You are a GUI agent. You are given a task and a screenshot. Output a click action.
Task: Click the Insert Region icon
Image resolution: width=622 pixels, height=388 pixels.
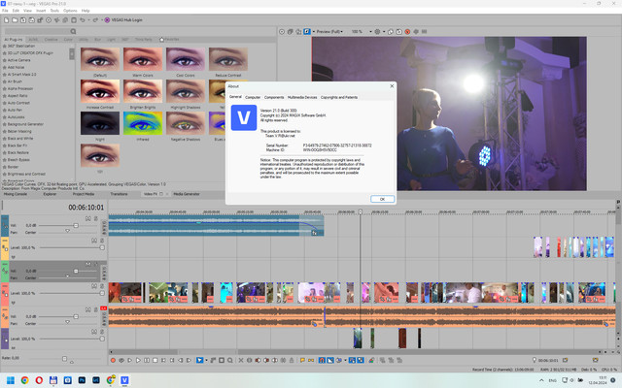point(311,360)
